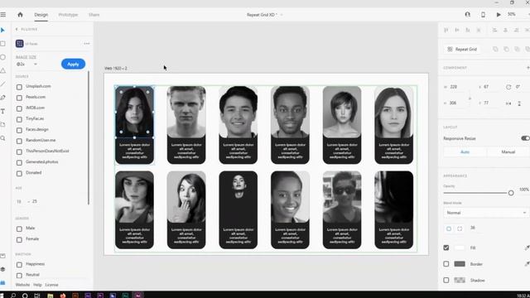The height and width of the screenshot is (298, 530).
Task: Check the Female gender option
Action: 19,239
